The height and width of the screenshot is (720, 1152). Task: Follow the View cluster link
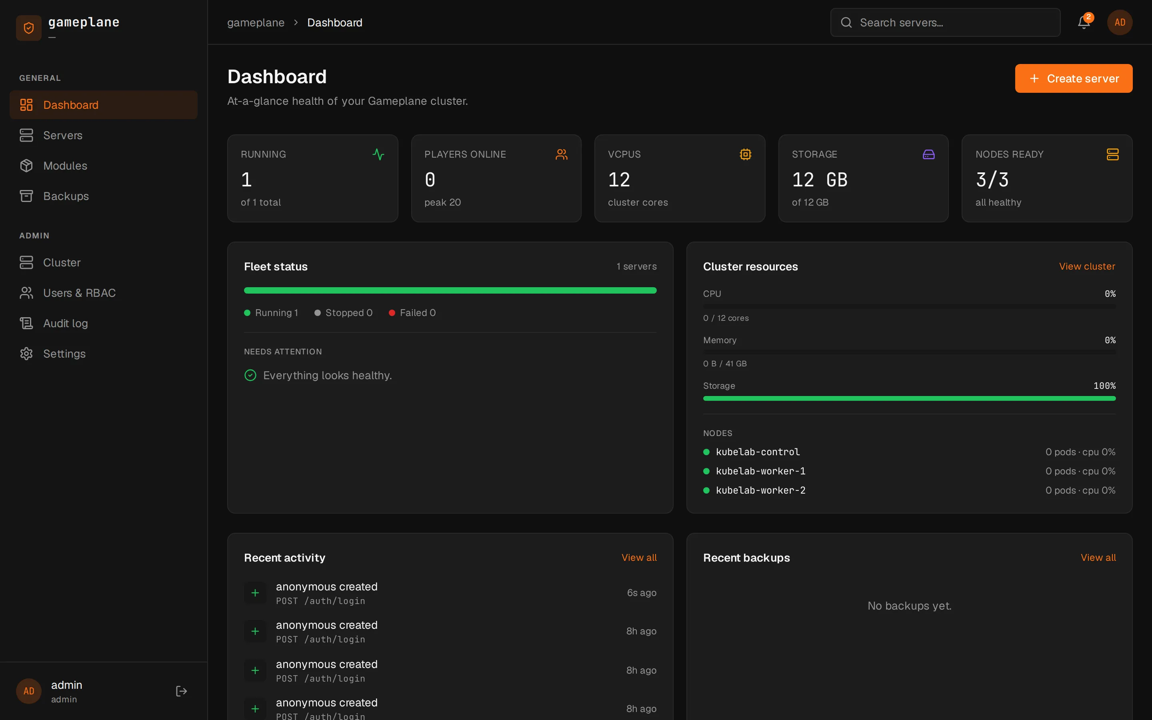coord(1087,266)
